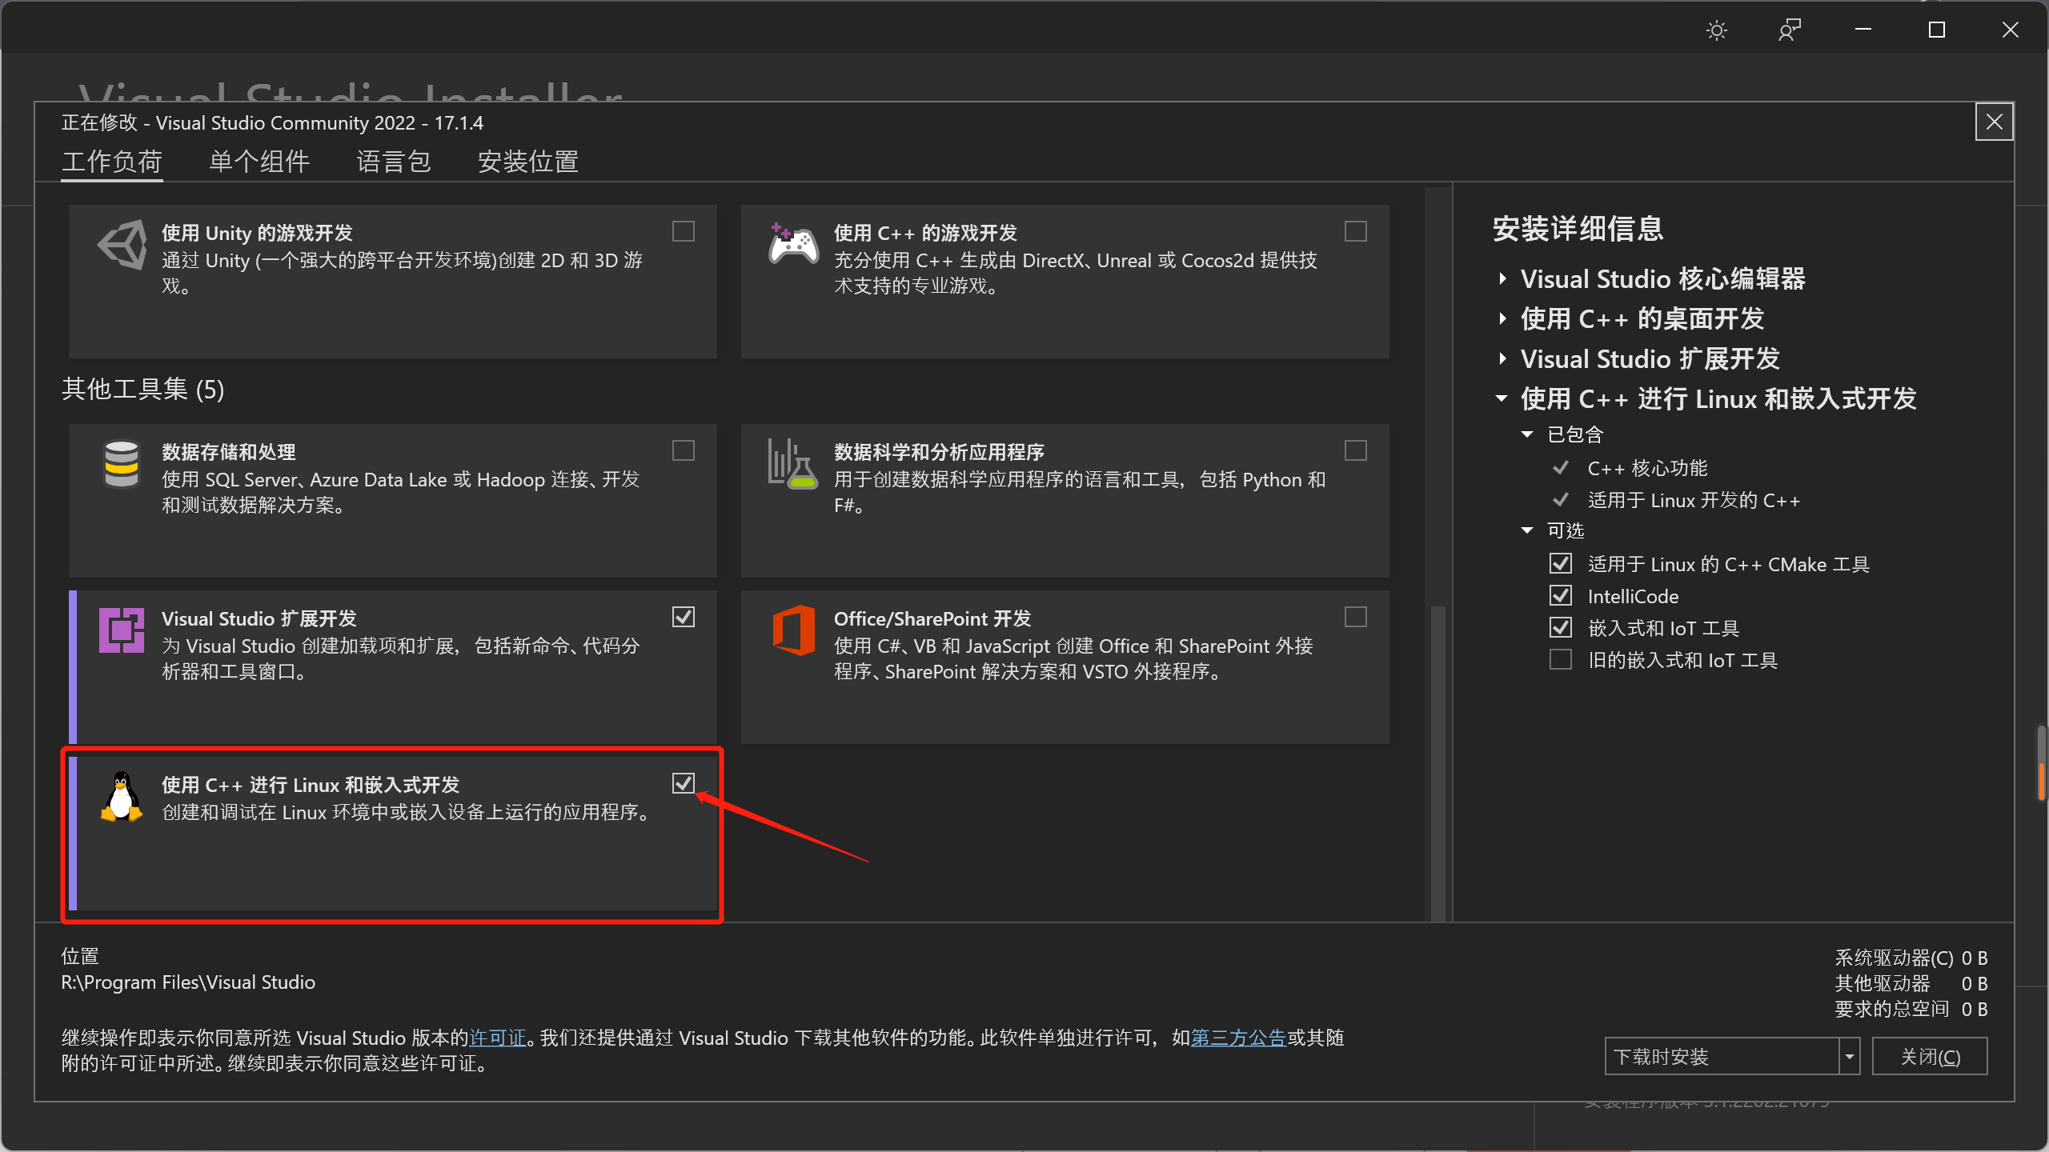The height and width of the screenshot is (1152, 2049).
Task: Click the Linux penguin workload icon
Action: point(120,796)
